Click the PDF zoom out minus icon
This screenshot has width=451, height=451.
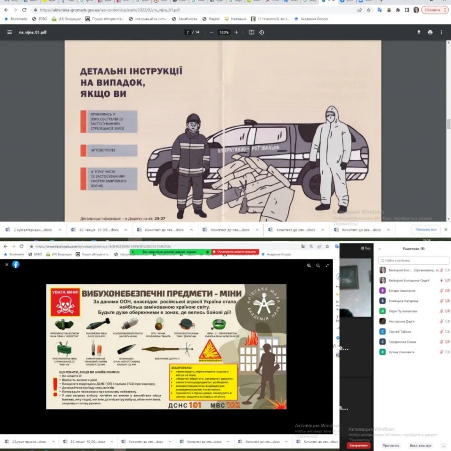pos(211,32)
